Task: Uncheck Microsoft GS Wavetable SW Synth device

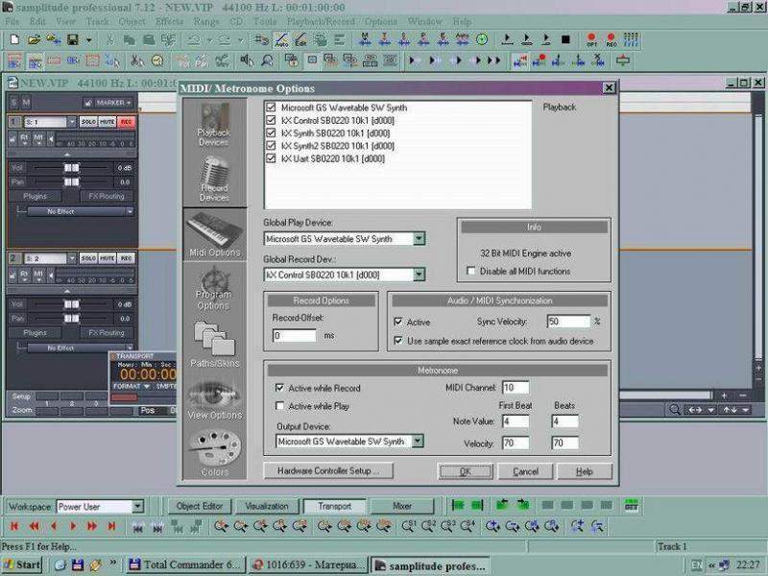Action: coord(271,108)
